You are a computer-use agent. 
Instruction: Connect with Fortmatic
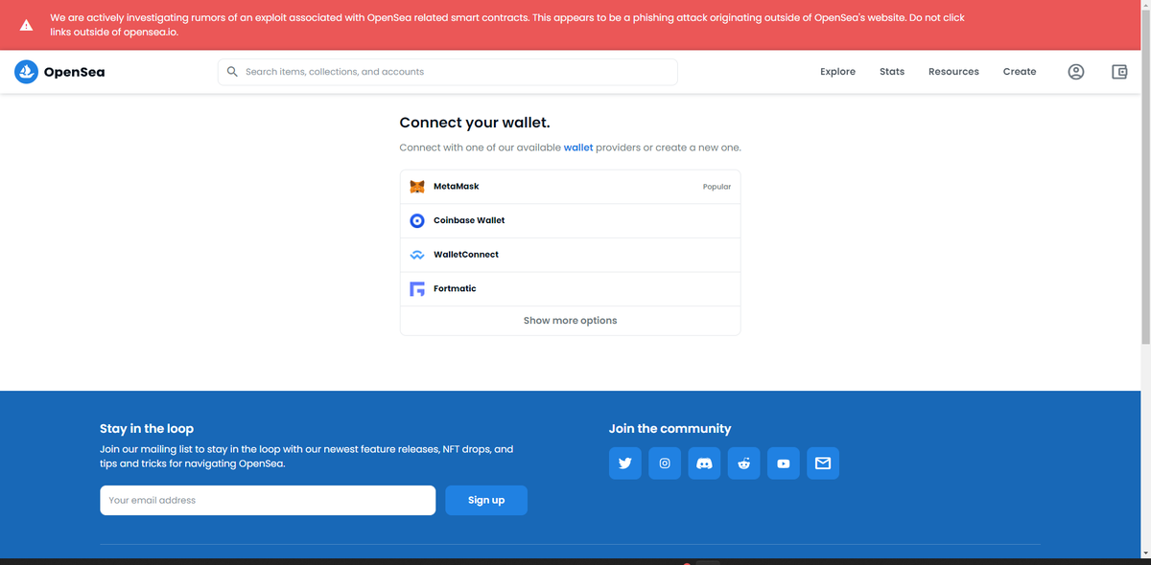click(x=570, y=288)
